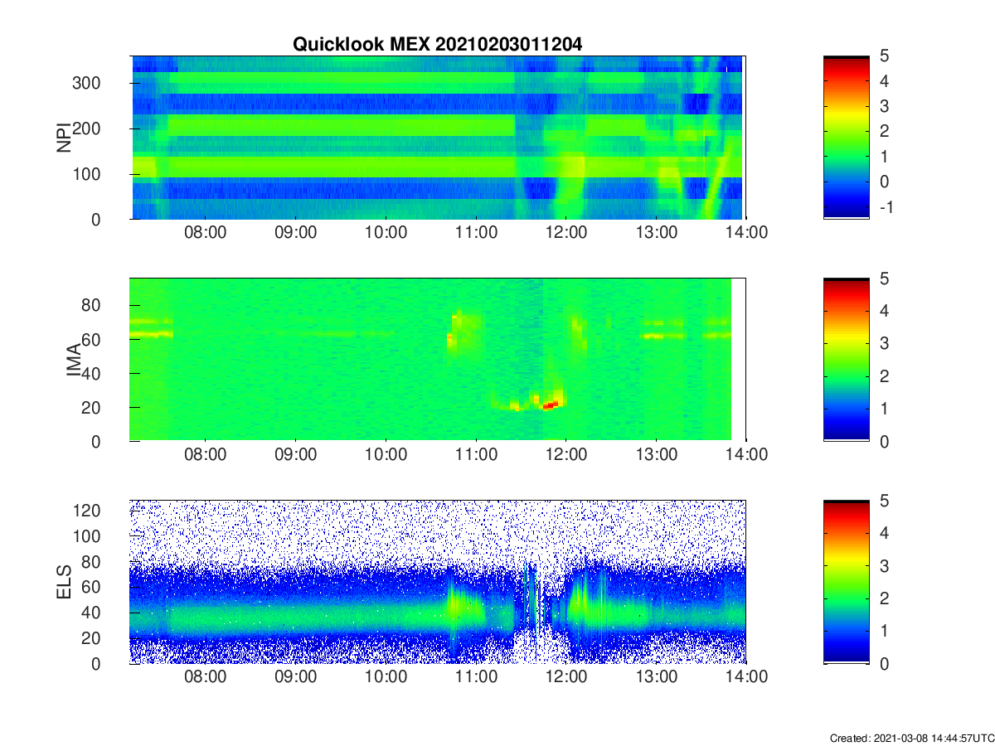Select the NPI y-axis label
This screenshot has height=746, width=995.
pyautogui.click(x=63, y=138)
